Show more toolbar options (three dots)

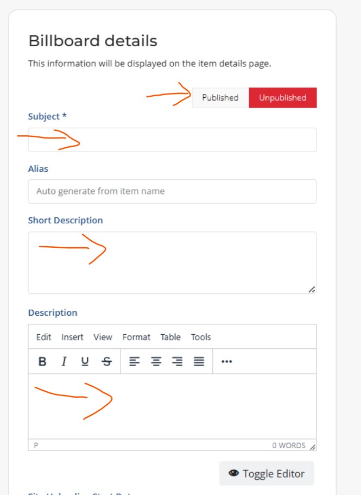pos(227,361)
